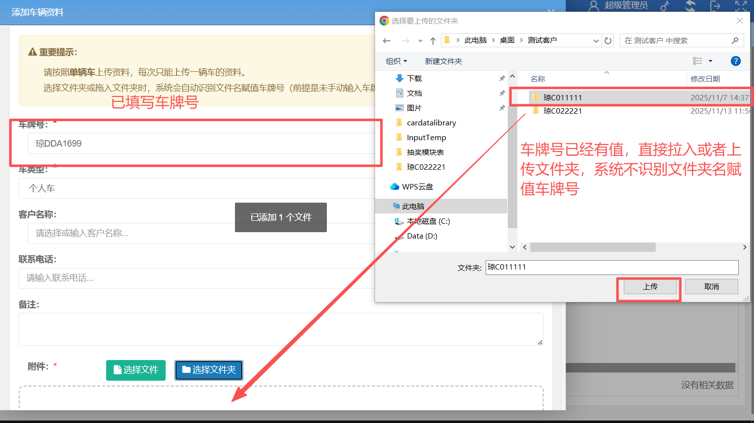Sort files by the 名称 column header
The image size is (754, 423).
coord(538,78)
